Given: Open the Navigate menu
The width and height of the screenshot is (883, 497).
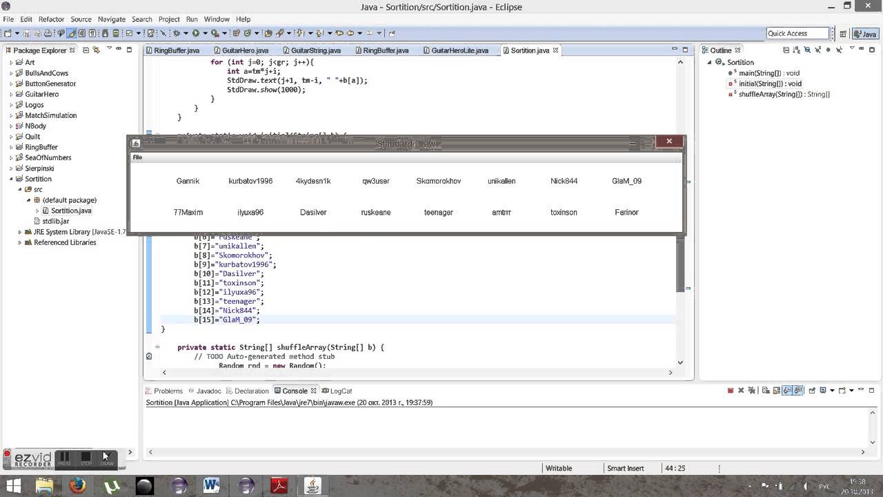Looking at the screenshot, I should [111, 19].
